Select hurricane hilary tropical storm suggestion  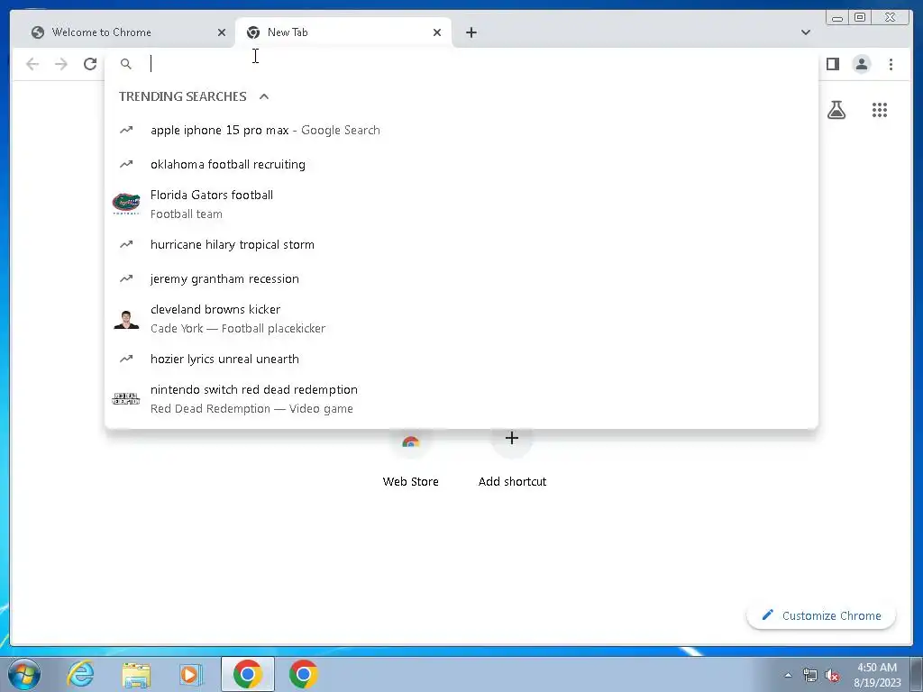[x=461, y=244]
